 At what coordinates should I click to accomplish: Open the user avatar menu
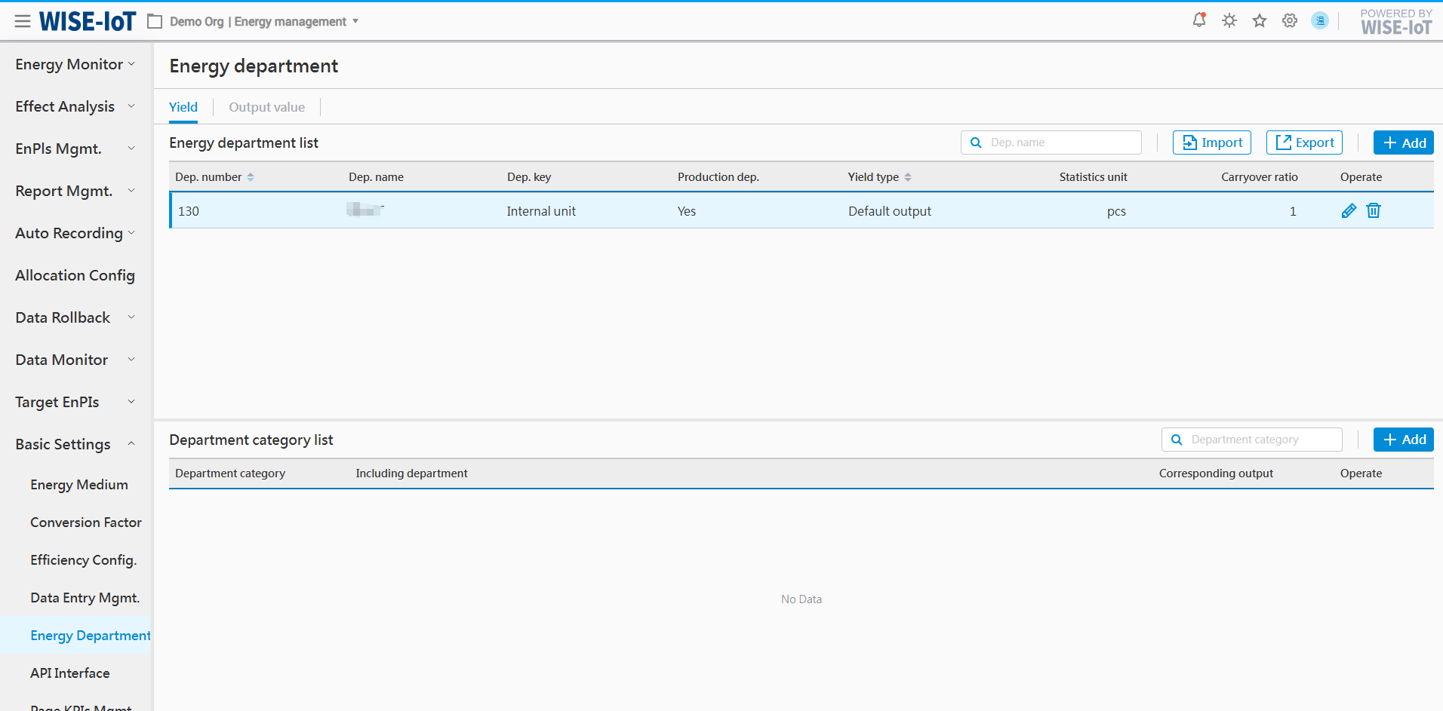pos(1319,20)
